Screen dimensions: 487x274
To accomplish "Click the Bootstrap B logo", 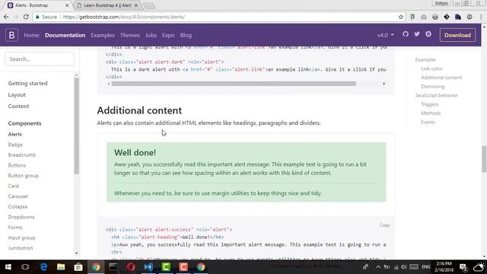I will point(11,35).
